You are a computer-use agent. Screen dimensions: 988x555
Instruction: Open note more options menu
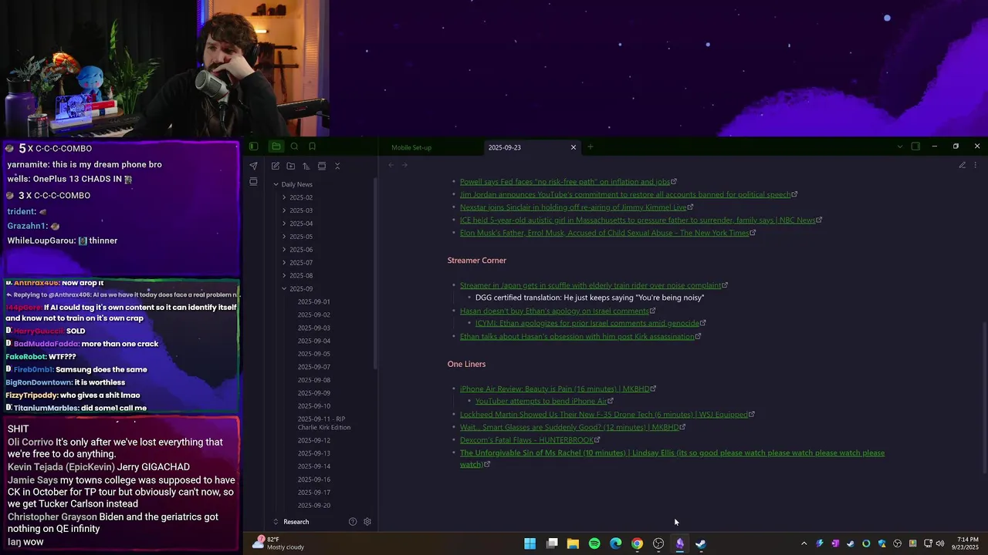click(975, 165)
